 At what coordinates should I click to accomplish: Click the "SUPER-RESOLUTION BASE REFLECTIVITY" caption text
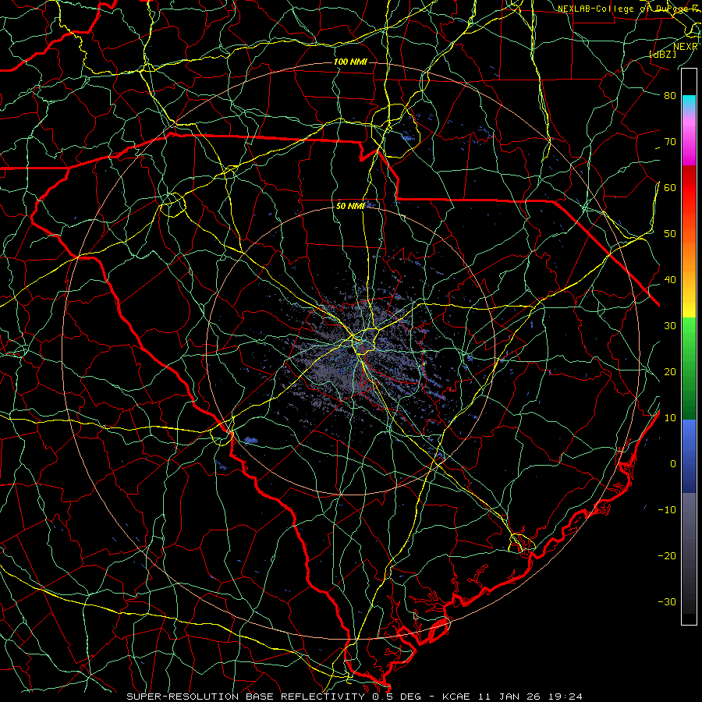click(x=244, y=697)
